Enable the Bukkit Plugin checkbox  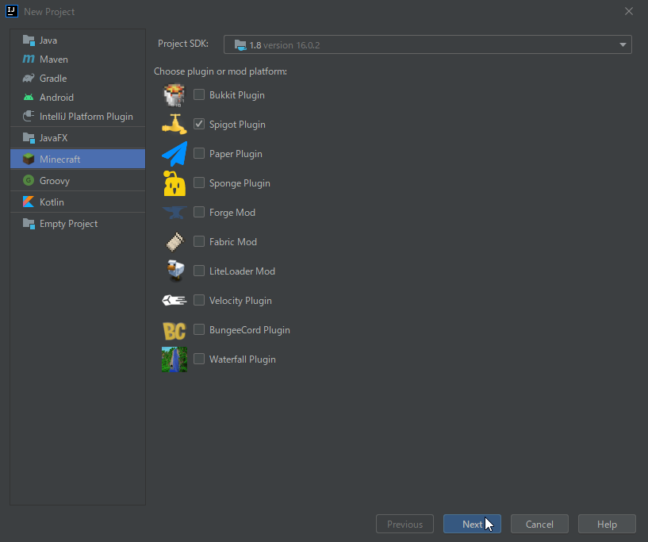pyautogui.click(x=199, y=94)
